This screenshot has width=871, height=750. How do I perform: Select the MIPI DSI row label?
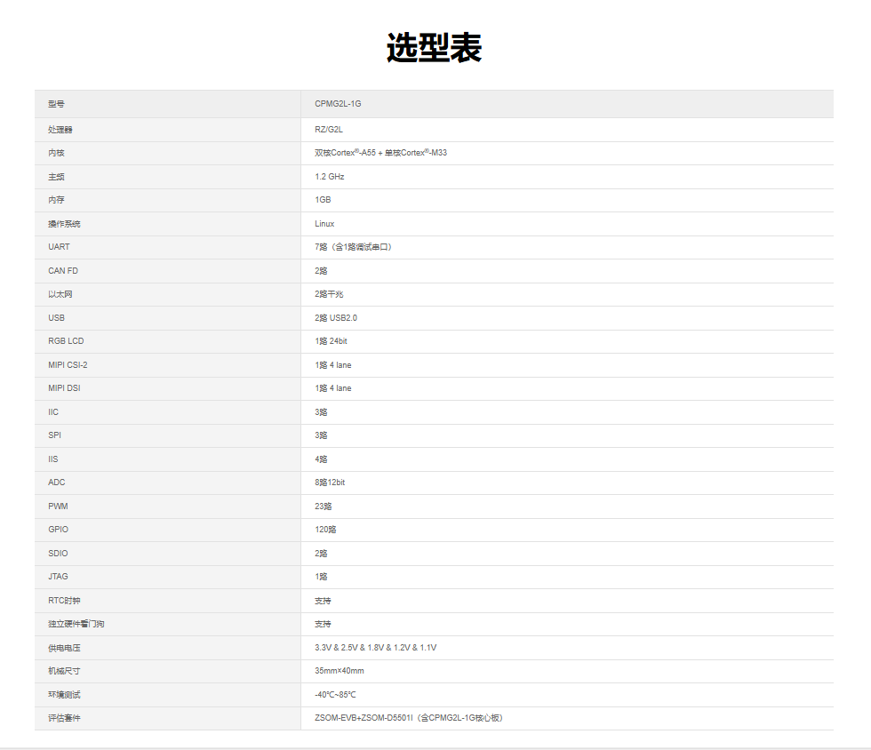click(64, 388)
